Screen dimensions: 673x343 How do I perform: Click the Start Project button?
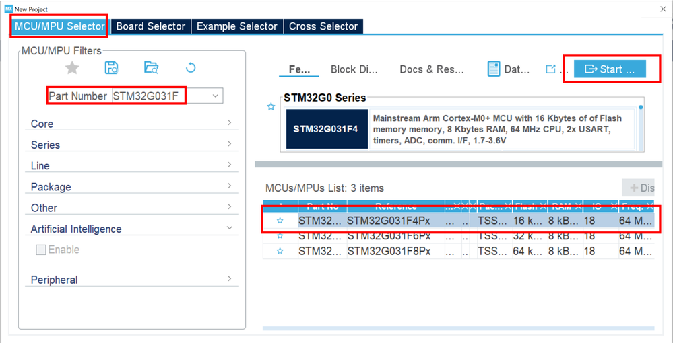pyautogui.click(x=610, y=69)
